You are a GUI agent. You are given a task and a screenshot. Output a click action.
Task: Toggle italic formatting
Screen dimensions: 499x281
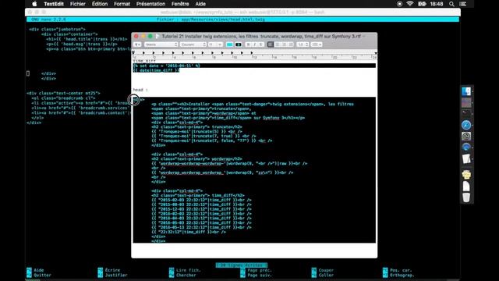coord(255,44)
